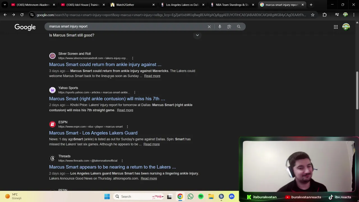This screenshot has width=359, height=202.
Task: Open Threads result options menu
Action: pos(122,161)
